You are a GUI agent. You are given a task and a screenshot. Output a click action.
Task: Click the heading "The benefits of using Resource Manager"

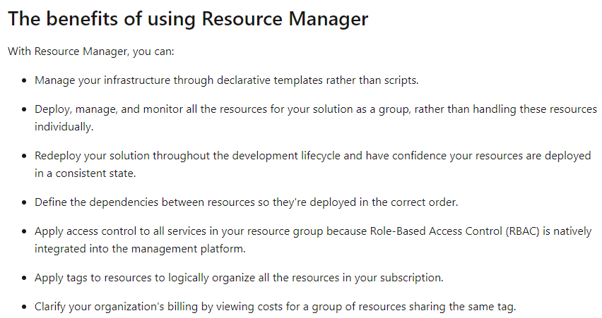(x=188, y=19)
